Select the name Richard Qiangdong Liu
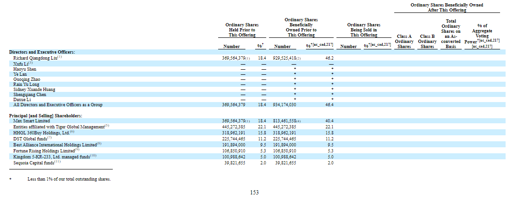 [36, 58]
